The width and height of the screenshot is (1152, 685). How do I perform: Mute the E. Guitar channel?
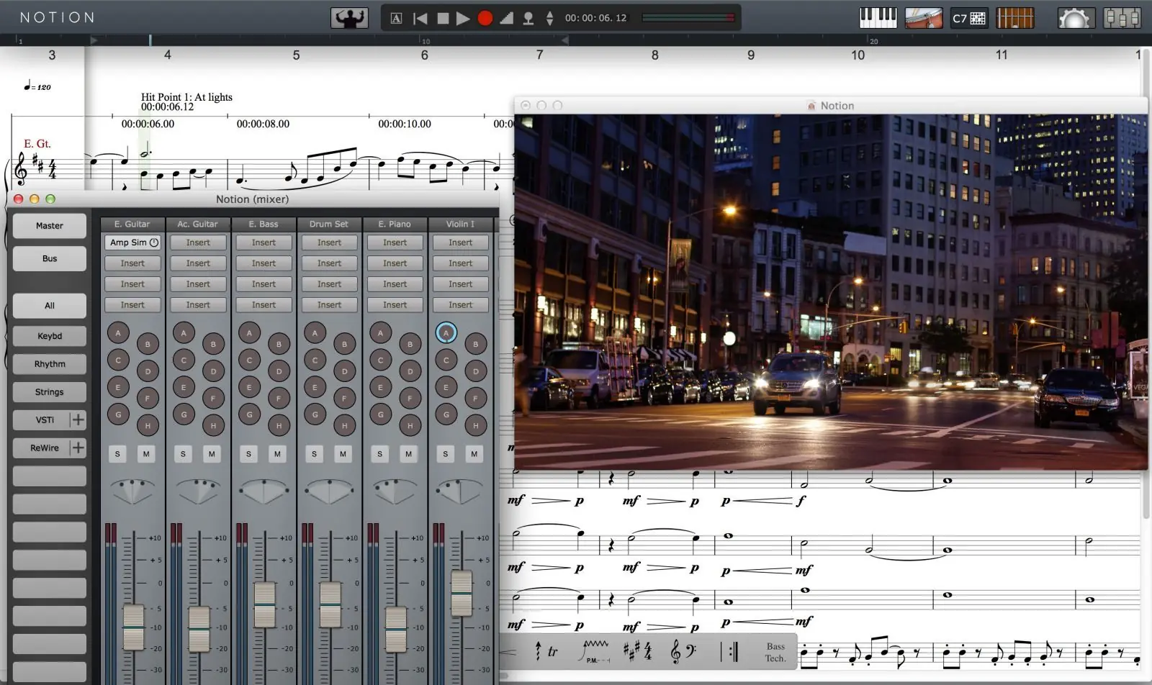pyautogui.click(x=146, y=454)
